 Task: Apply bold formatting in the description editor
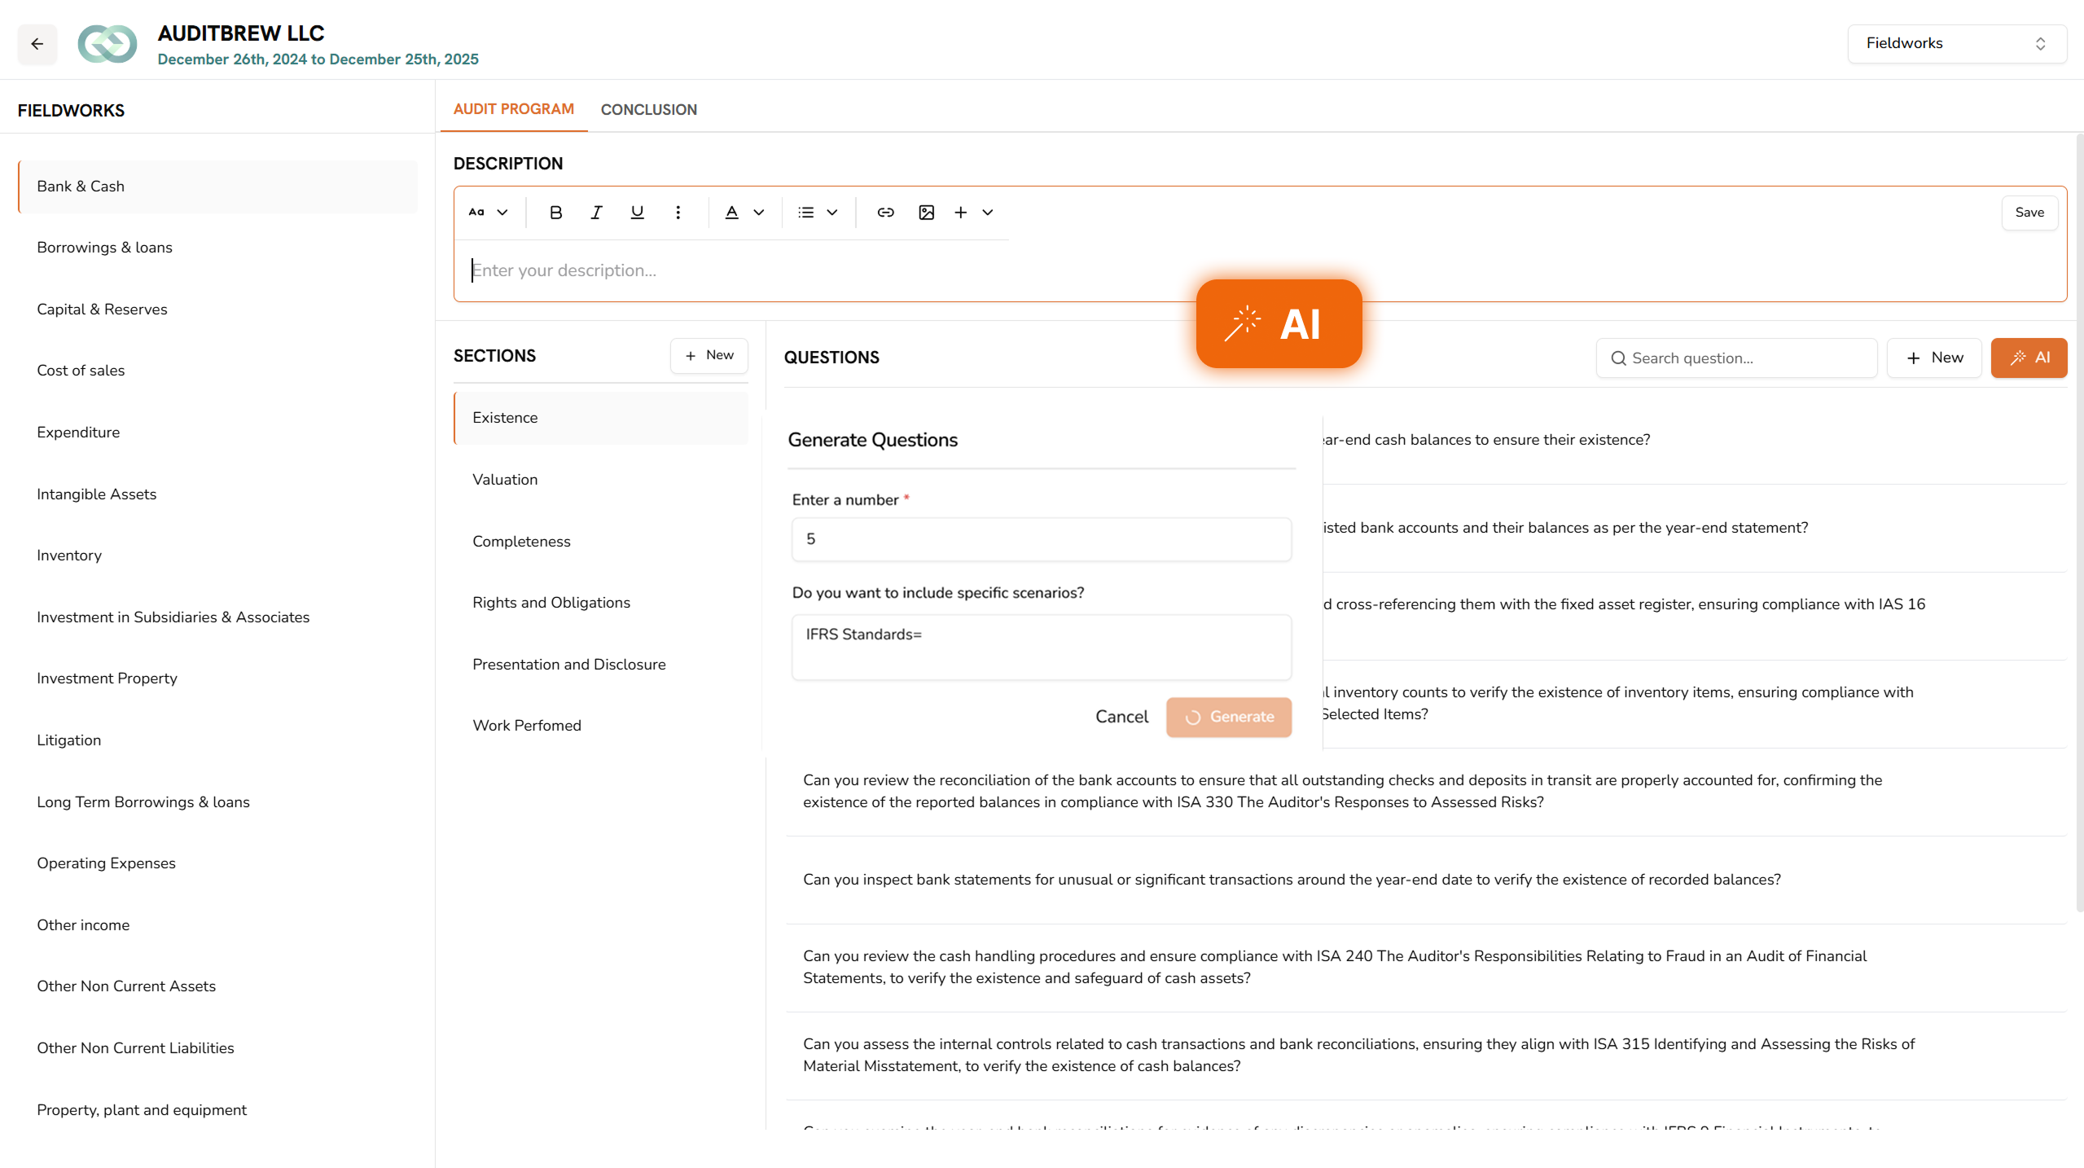555,212
